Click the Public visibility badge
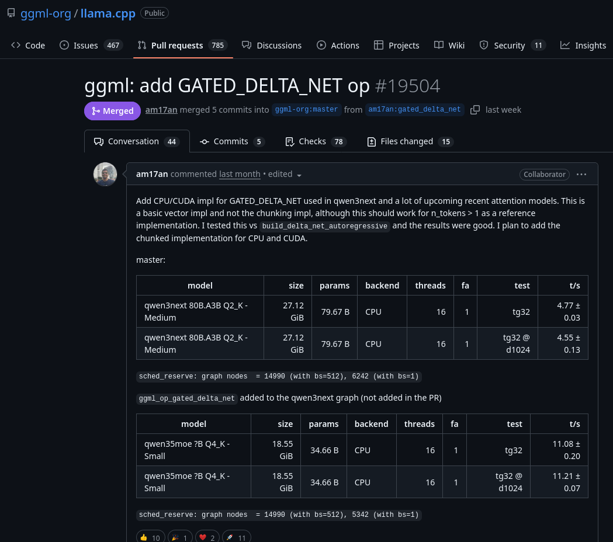This screenshot has width=613, height=542. pyautogui.click(x=154, y=13)
